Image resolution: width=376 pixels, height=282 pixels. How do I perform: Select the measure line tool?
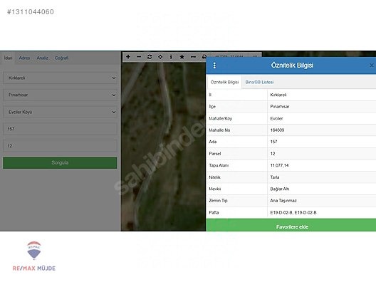point(193,57)
